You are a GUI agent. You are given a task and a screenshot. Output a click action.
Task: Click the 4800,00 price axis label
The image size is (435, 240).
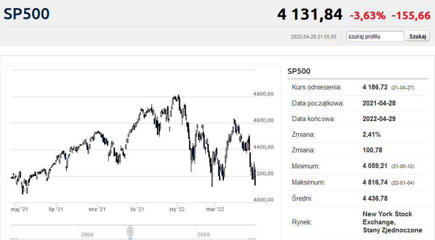(263, 94)
